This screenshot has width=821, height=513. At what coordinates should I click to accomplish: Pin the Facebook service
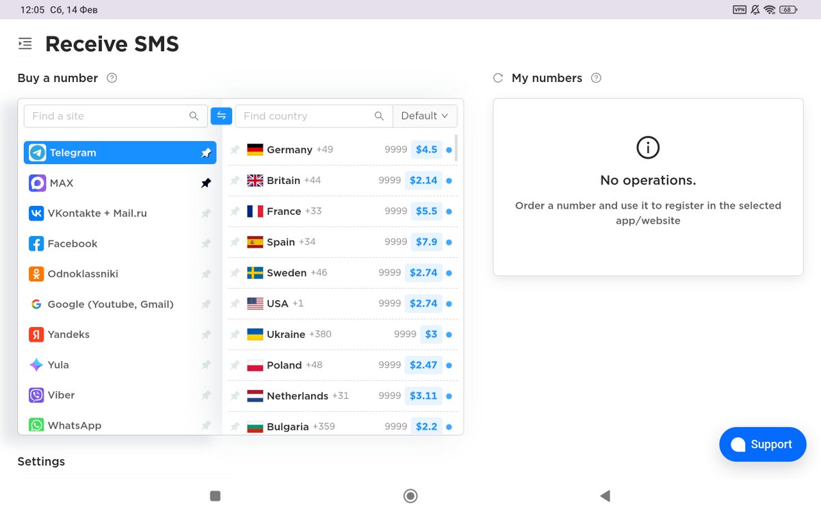(206, 244)
